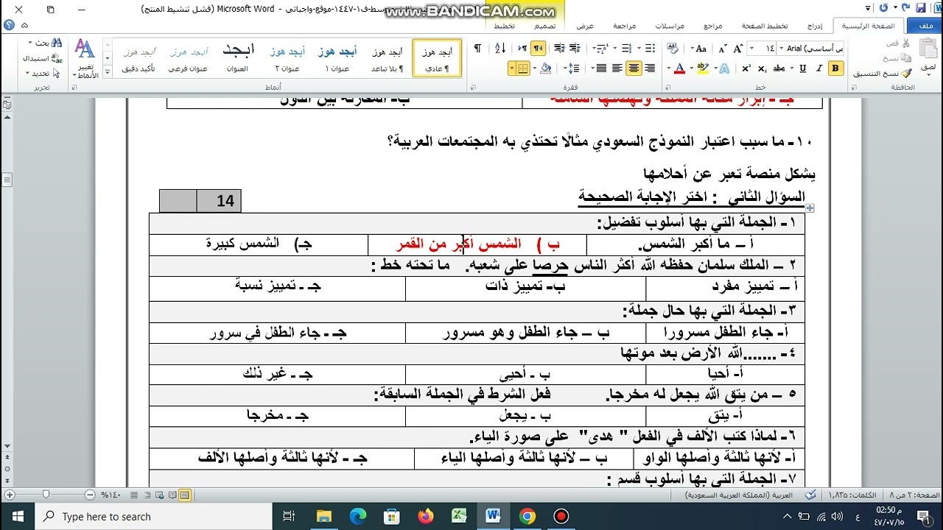The height and width of the screenshot is (530, 943).
Task: Toggle right-to-left text direction
Action: [x=539, y=49]
